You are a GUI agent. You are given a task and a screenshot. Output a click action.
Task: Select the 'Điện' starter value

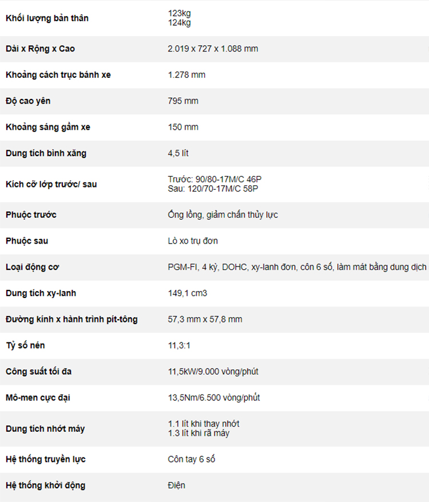(x=177, y=485)
